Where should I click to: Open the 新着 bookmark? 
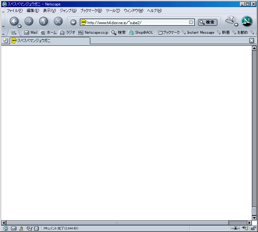click(223, 33)
